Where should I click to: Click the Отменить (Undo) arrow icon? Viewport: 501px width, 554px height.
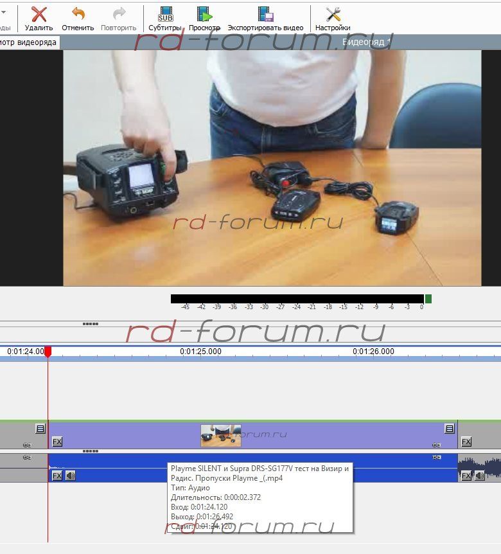coord(78,15)
